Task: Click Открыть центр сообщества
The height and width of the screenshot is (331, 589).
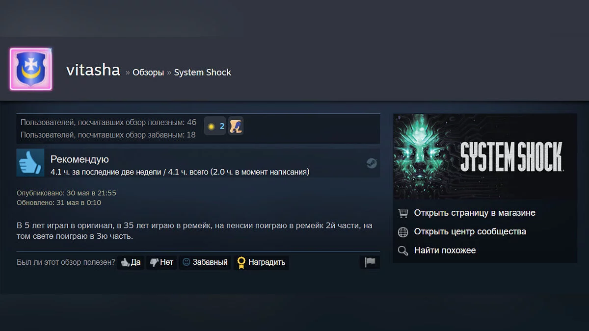Action: pyautogui.click(x=470, y=231)
